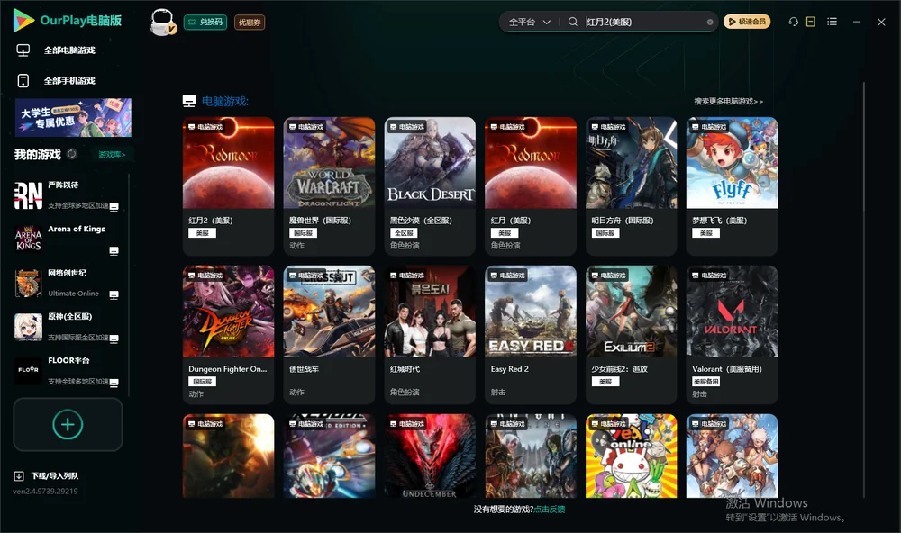Click 搜索更多电脑游戏>> link
This screenshot has height=533, width=901.
pyautogui.click(x=729, y=102)
